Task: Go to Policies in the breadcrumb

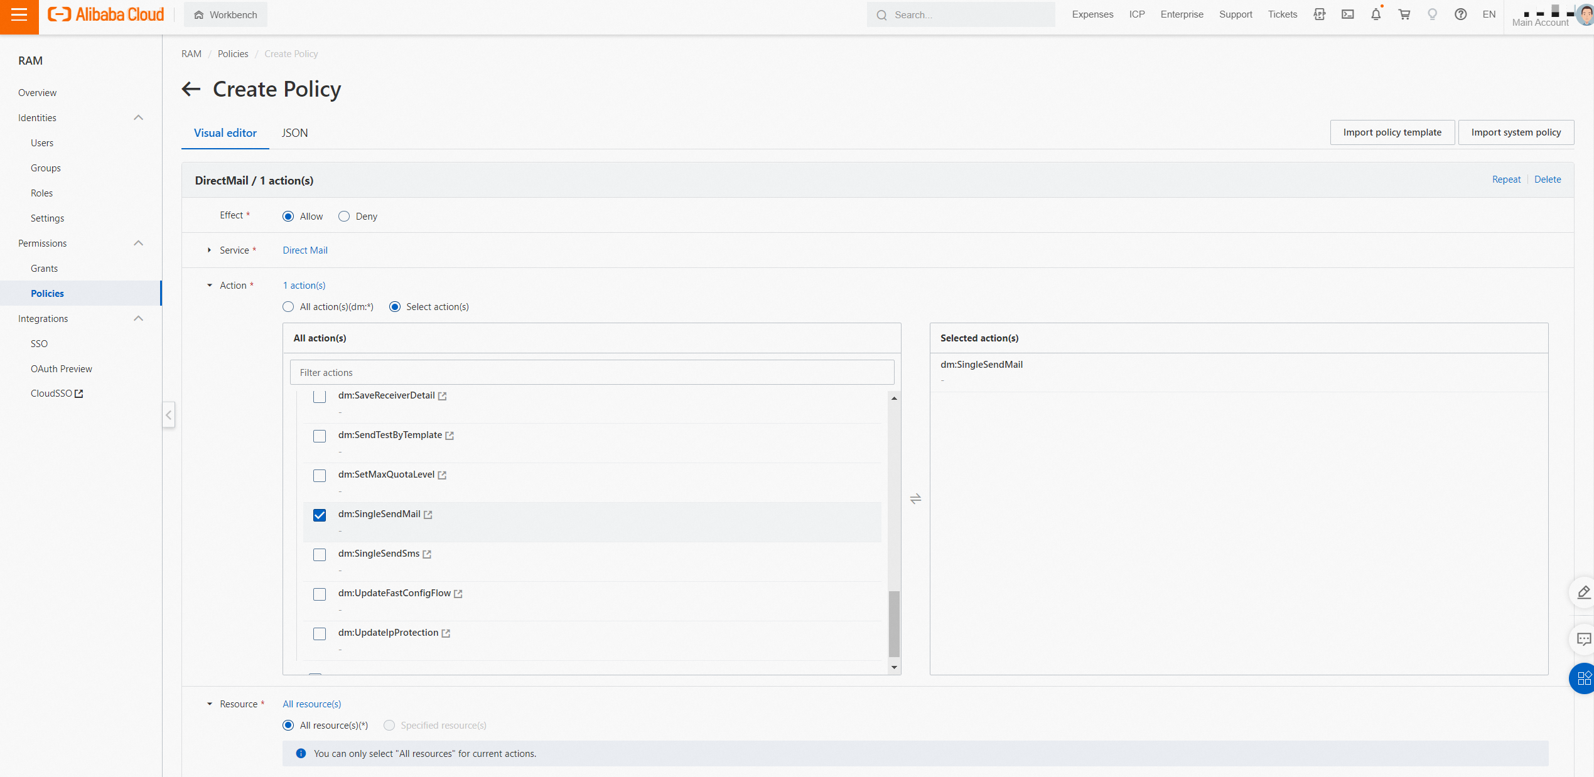Action: [233, 54]
